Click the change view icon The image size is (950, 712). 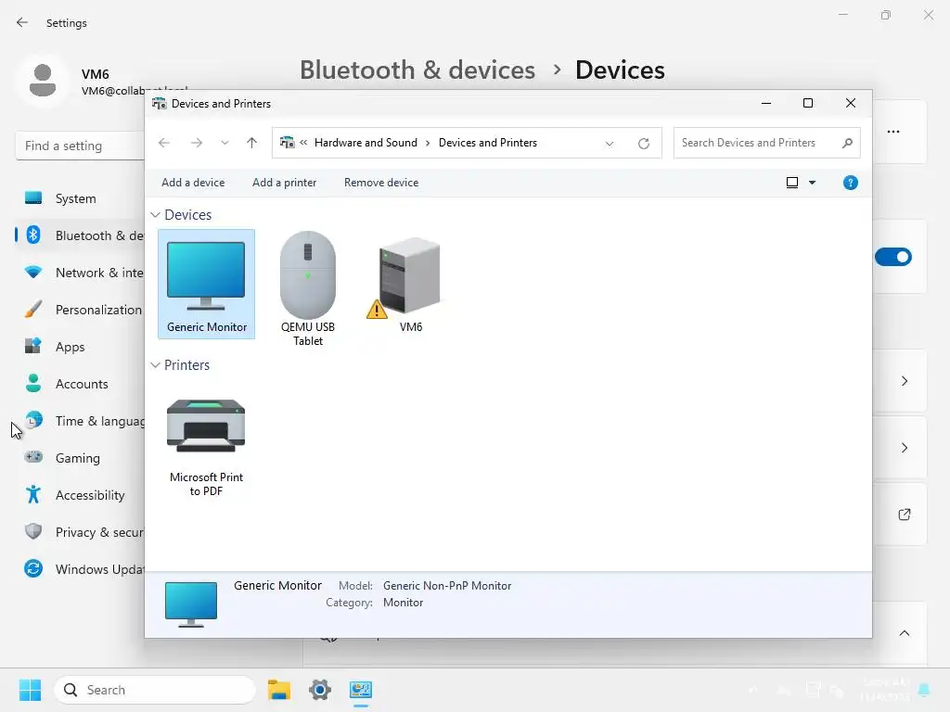pyautogui.click(x=792, y=183)
